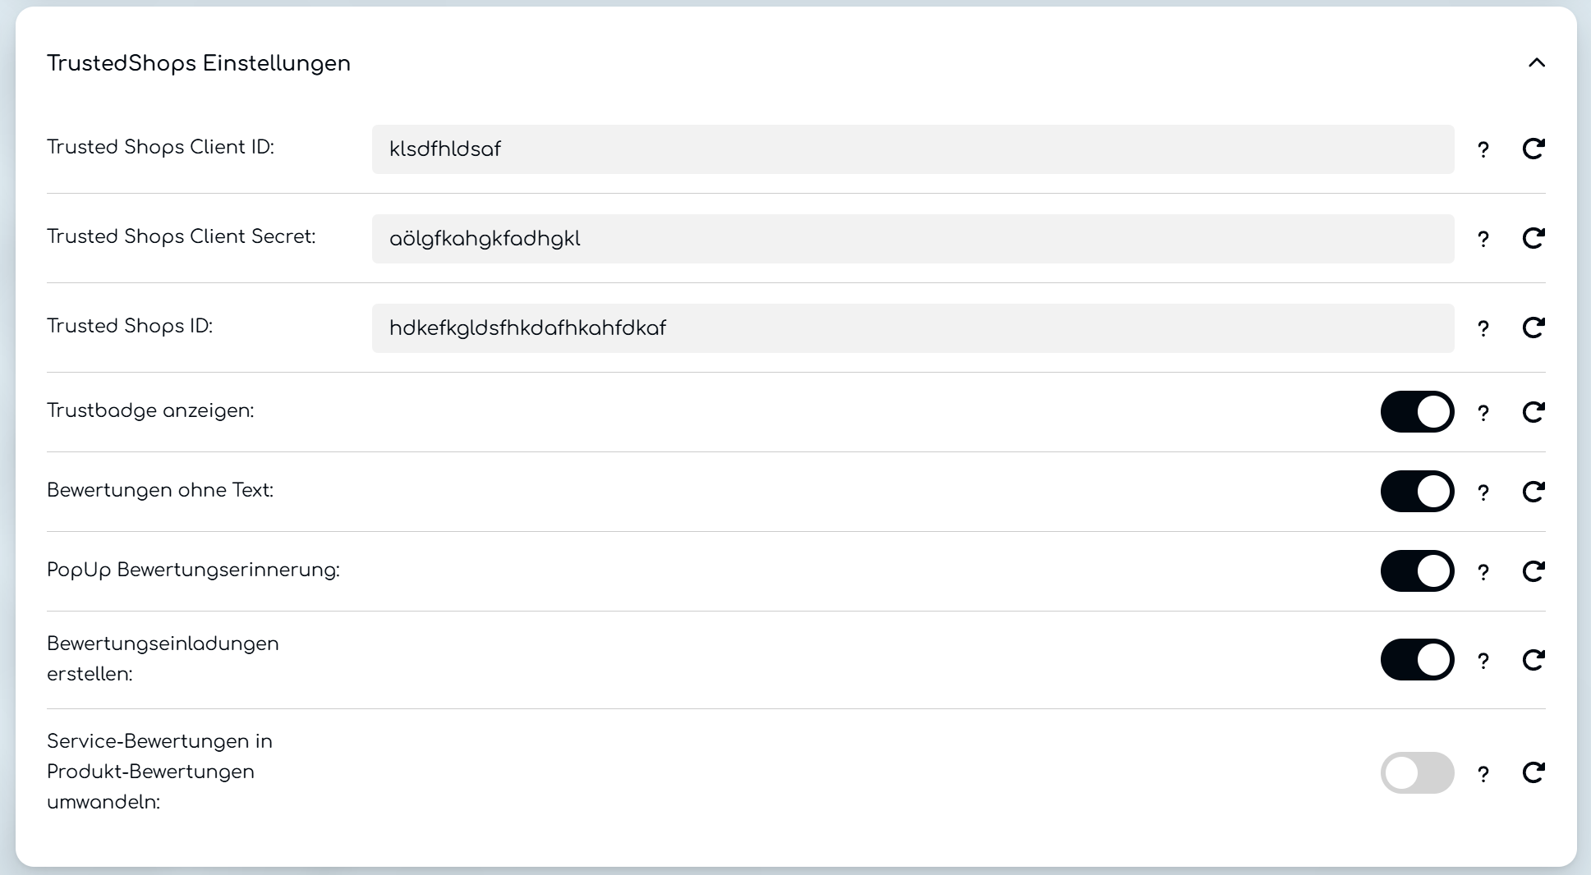This screenshot has width=1591, height=875.
Task: Show help for Trusted Shops ID
Action: [x=1483, y=328]
